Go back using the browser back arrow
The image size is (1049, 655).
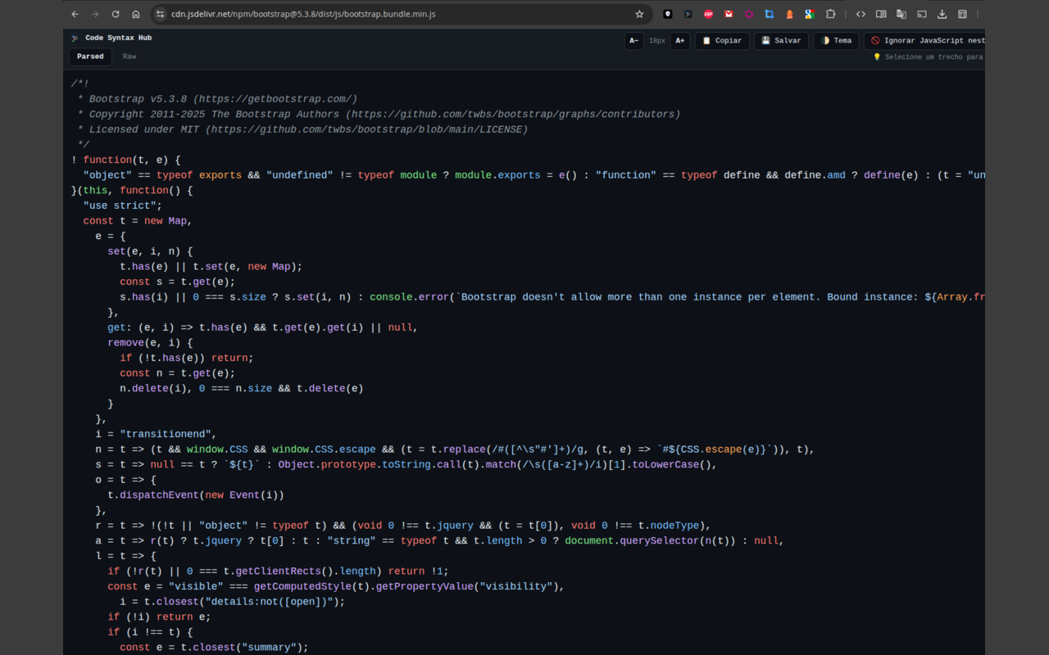75,14
